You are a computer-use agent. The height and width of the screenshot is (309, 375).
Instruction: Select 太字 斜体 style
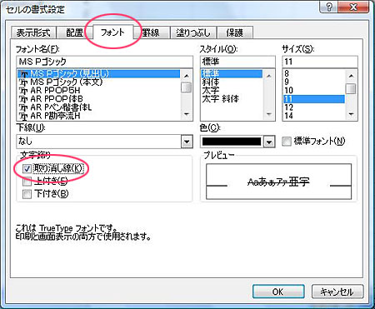[x=232, y=99]
